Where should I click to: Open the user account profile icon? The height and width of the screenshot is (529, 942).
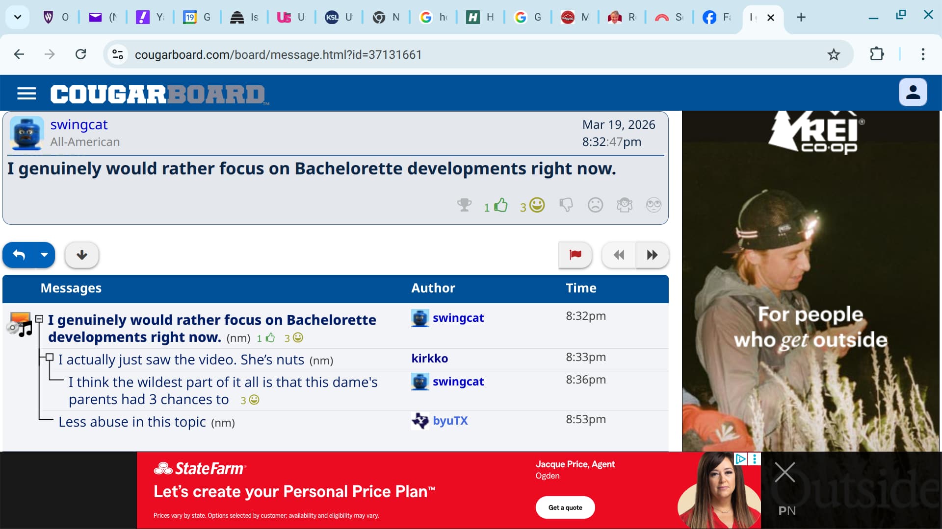913,92
